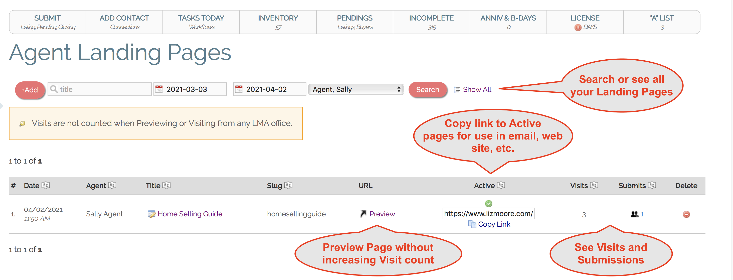Click the edit icon beside Home Selling Guide
733x280 pixels.
pyautogui.click(x=151, y=214)
